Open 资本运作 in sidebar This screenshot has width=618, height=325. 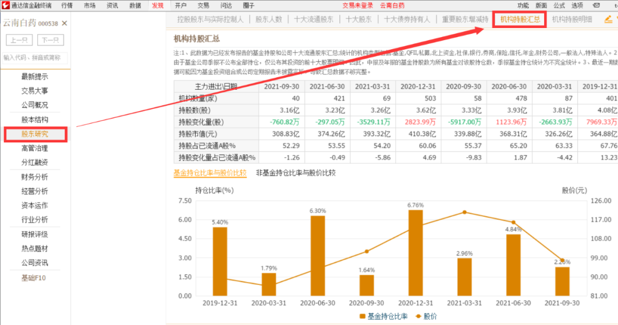pos(35,205)
